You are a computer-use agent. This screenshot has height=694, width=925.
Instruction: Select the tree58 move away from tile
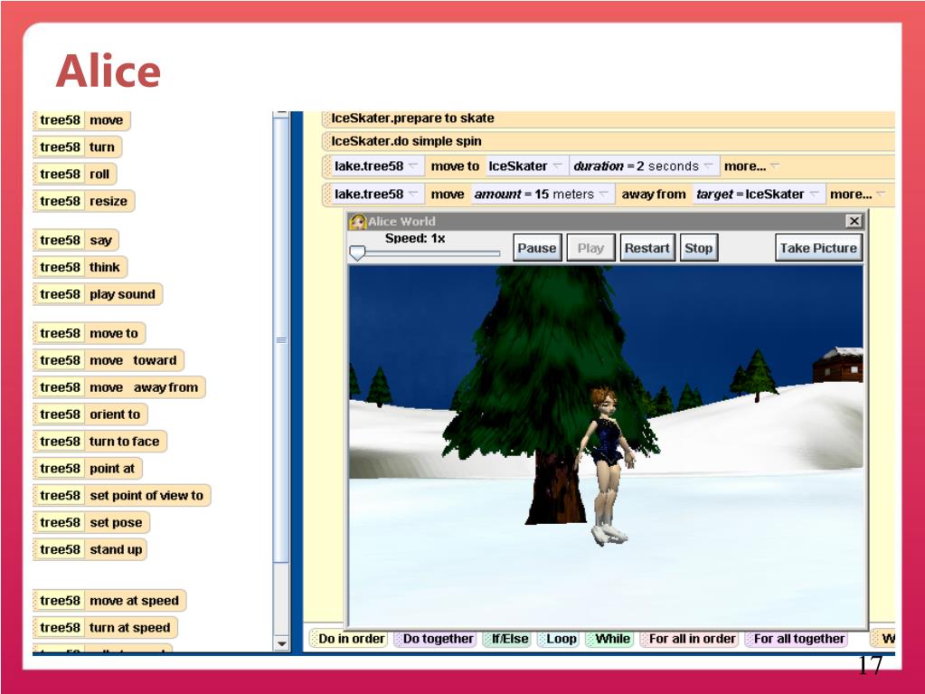pyautogui.click(x=119, y=388)
